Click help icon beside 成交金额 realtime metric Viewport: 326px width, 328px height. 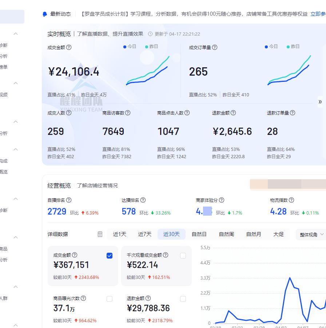[x=69, y=47]
